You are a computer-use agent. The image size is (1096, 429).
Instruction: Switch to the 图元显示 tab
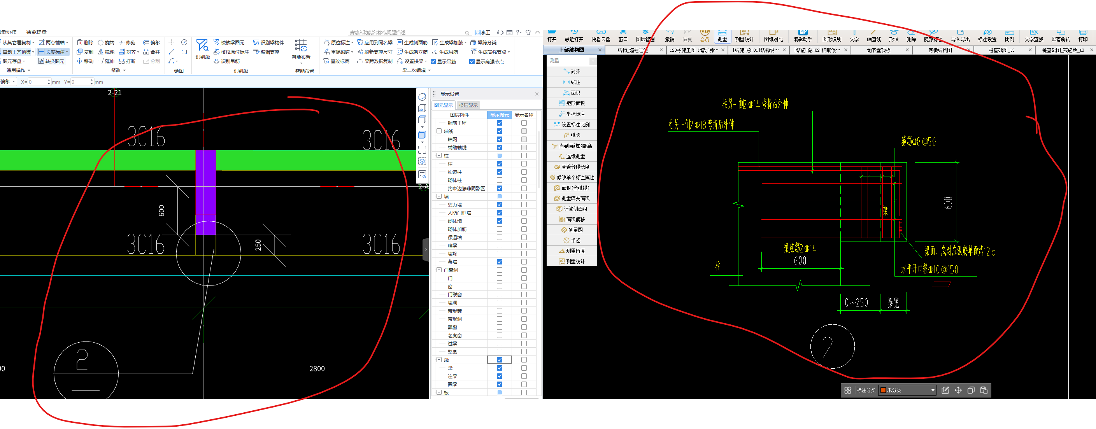tap(443, 105)
